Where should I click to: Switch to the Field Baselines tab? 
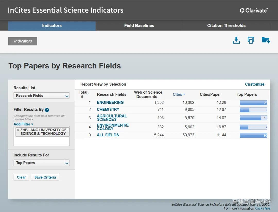tap(139, 25)
